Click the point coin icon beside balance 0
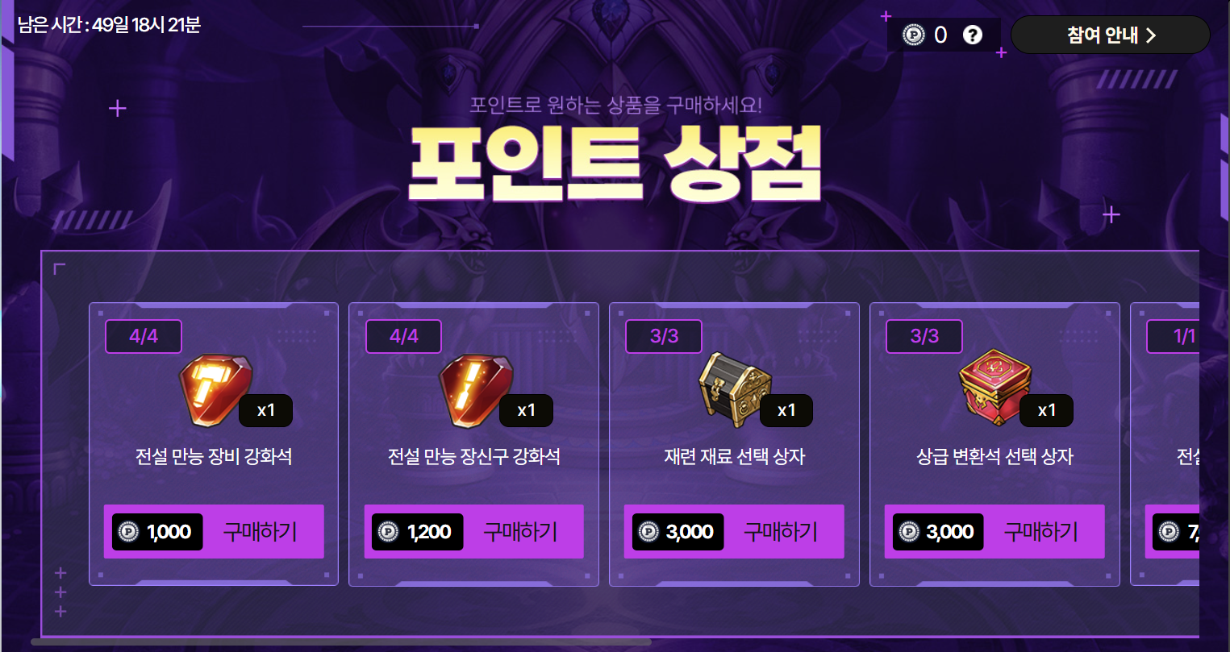Viewport: 1230px width, 652px height. point(913,35)
